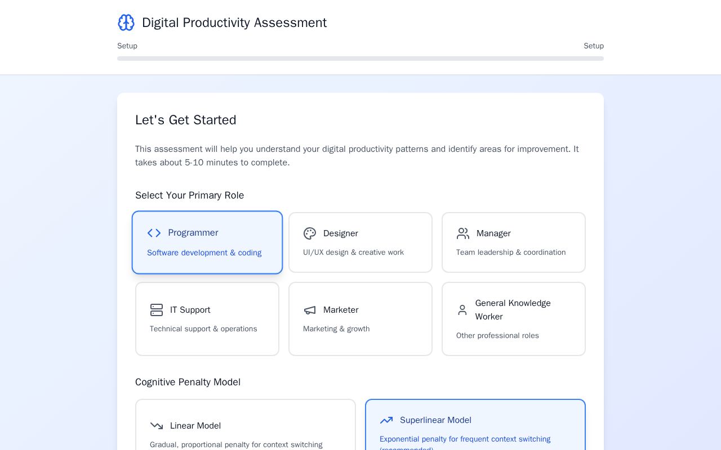
Task: Click 'Marketing & growth' description text
Action: point(336,329)
